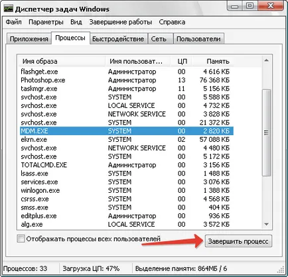Click the 57 088 КБ memory value
Screen dimensions: 288x277
click(214, 139)
